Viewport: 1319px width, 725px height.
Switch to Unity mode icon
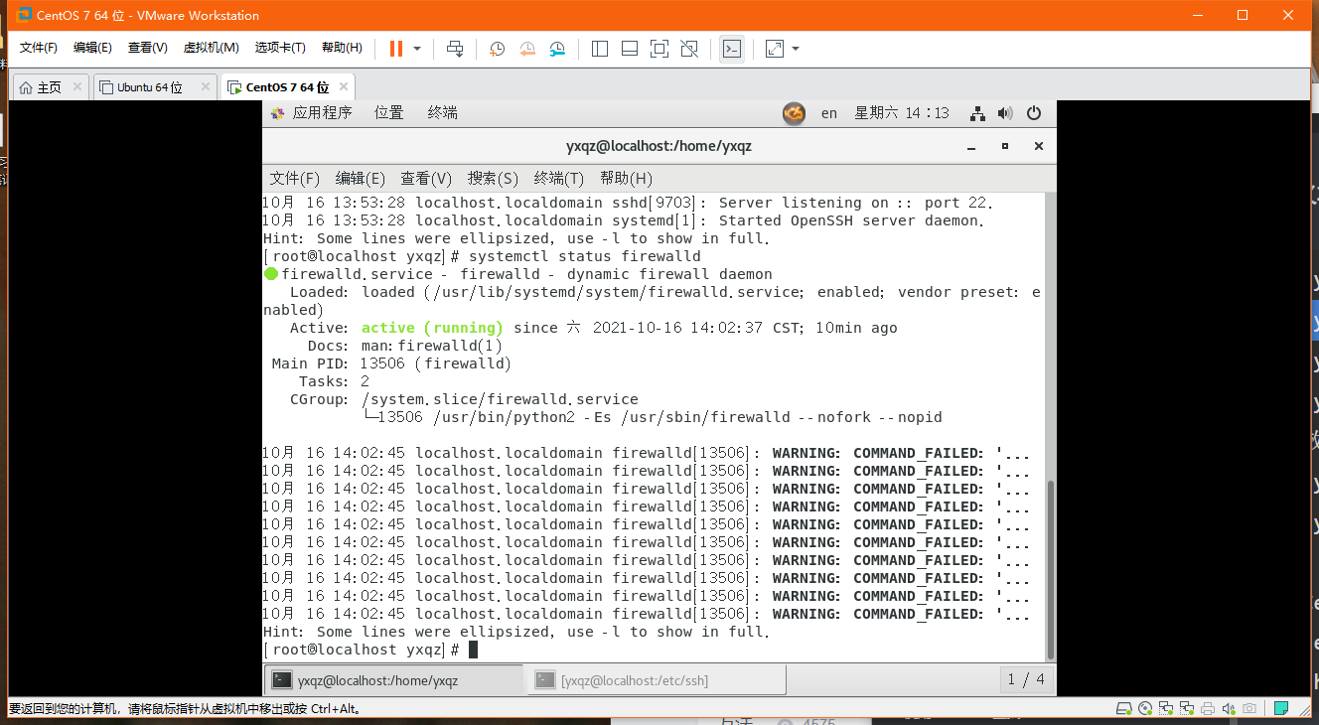pos(689,49)
